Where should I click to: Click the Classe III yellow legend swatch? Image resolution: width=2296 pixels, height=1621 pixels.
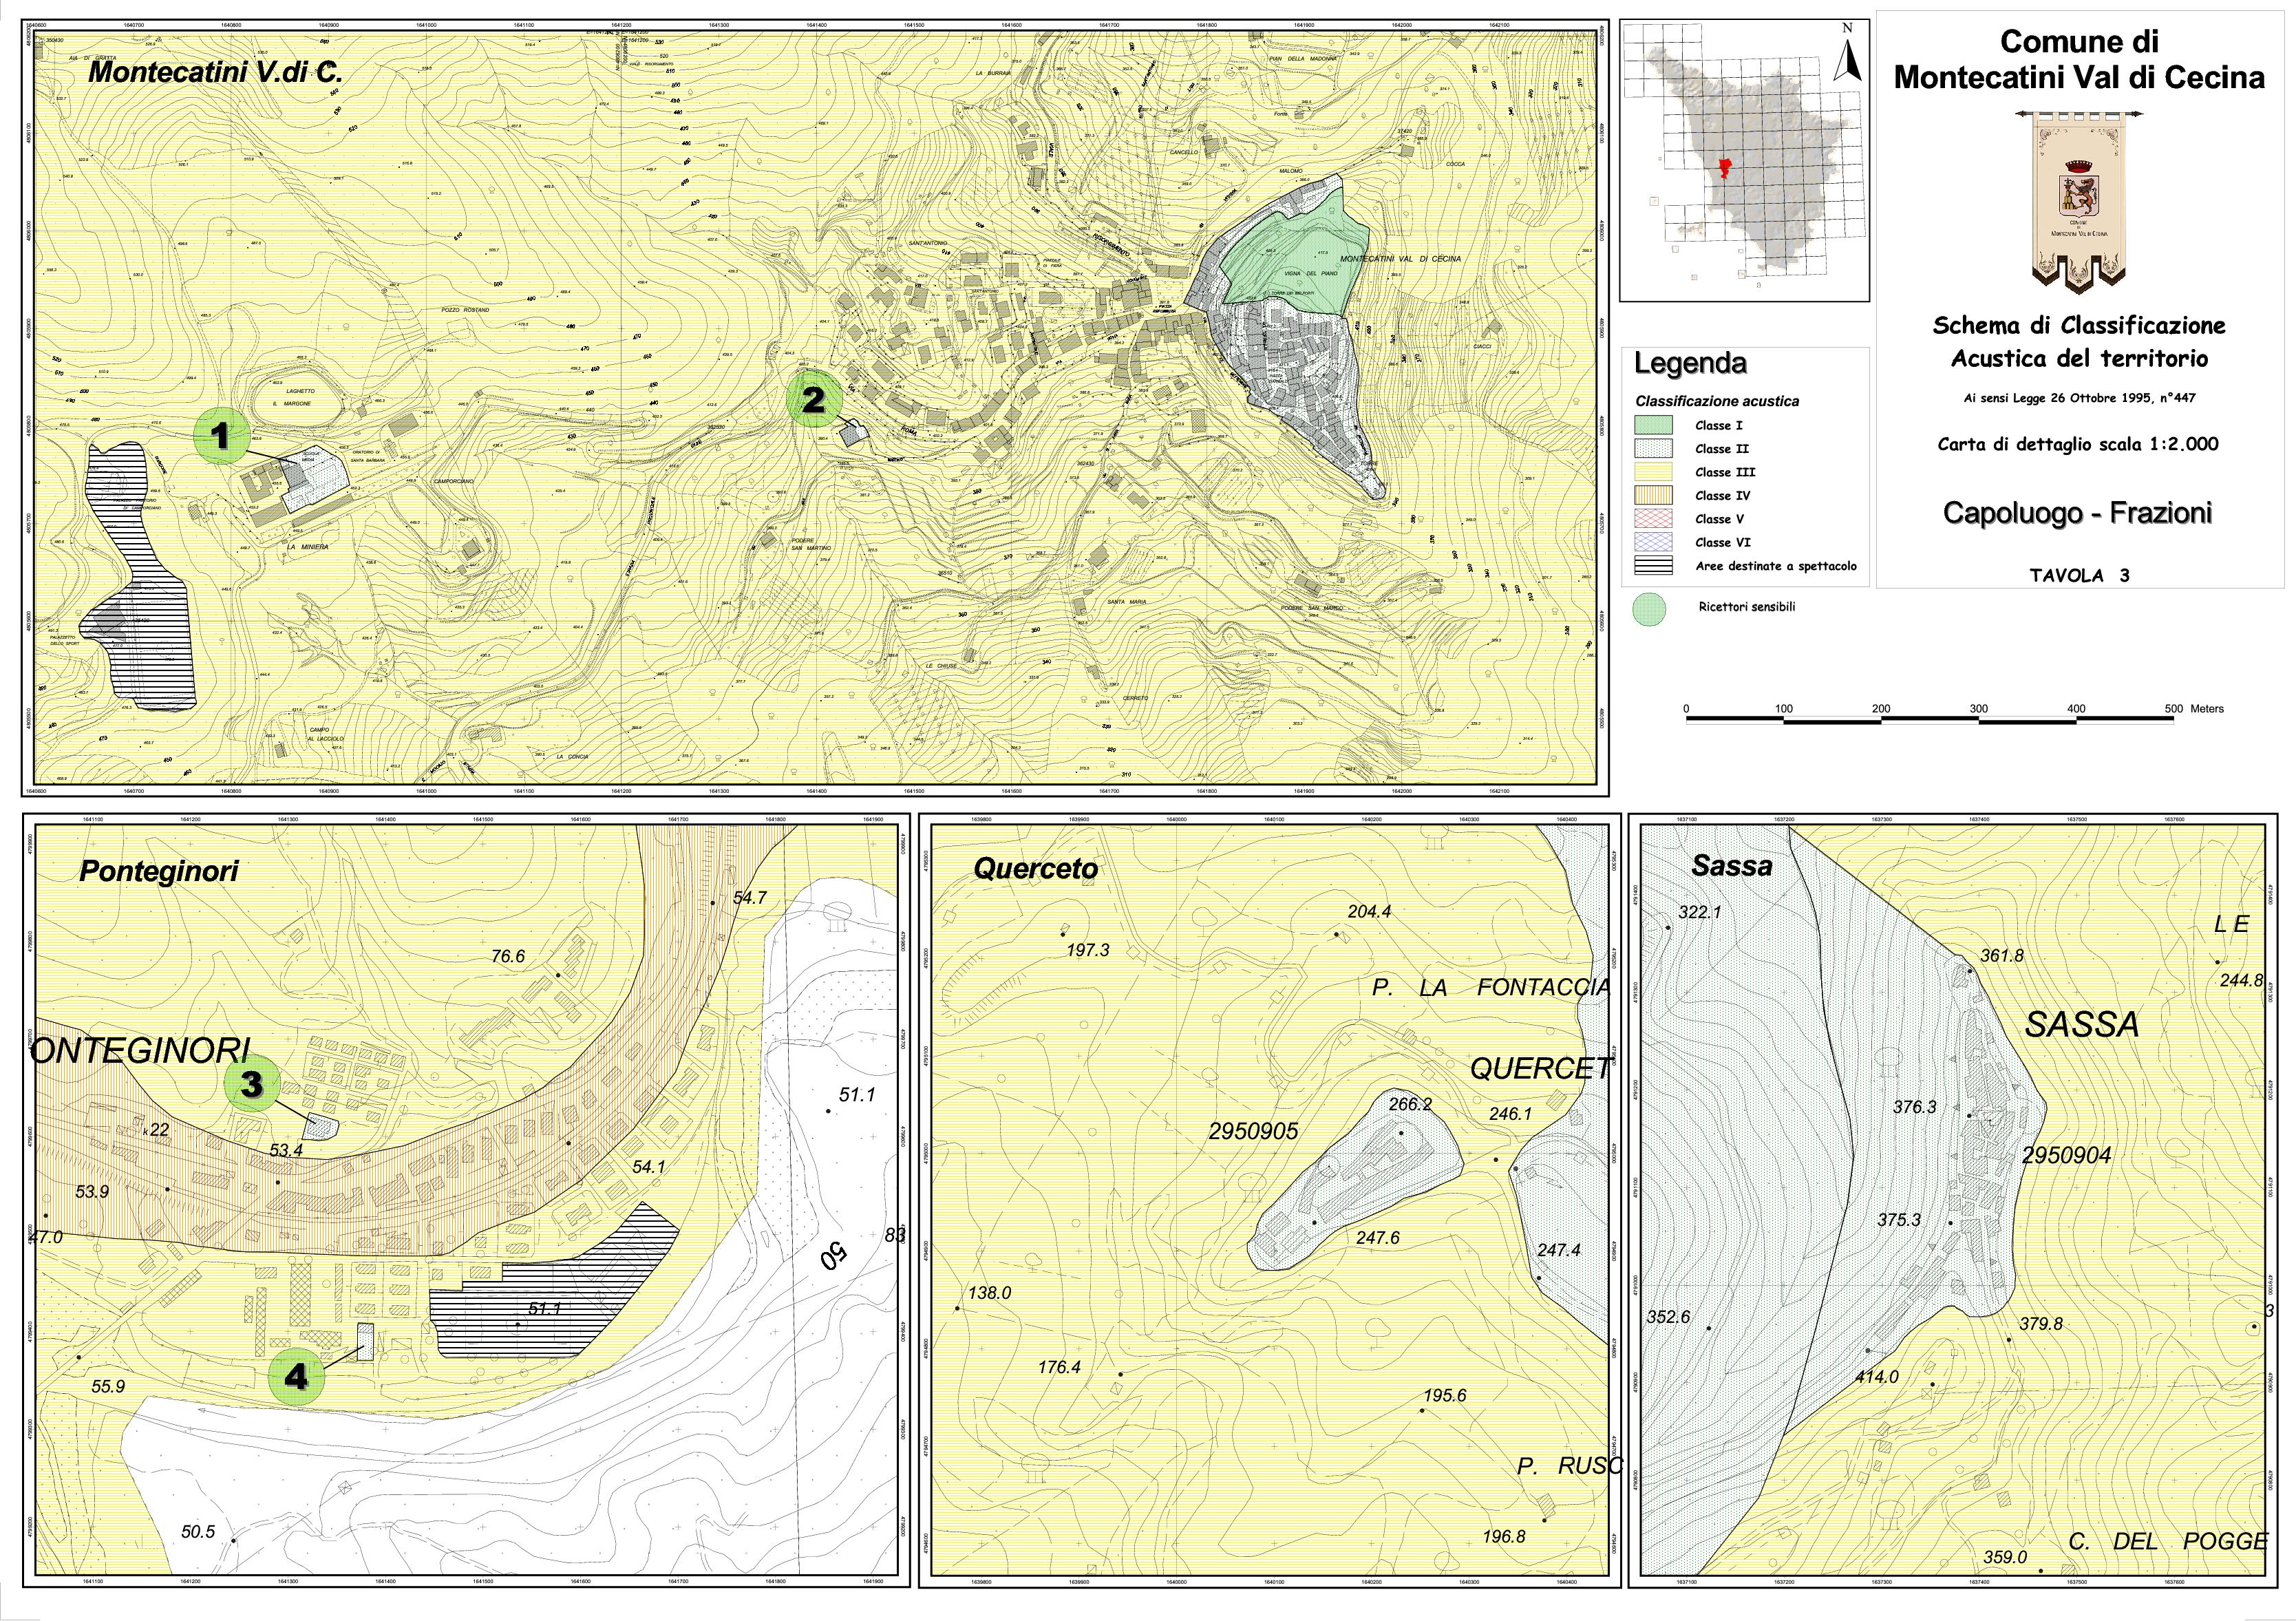click(x=1653, y=472)
